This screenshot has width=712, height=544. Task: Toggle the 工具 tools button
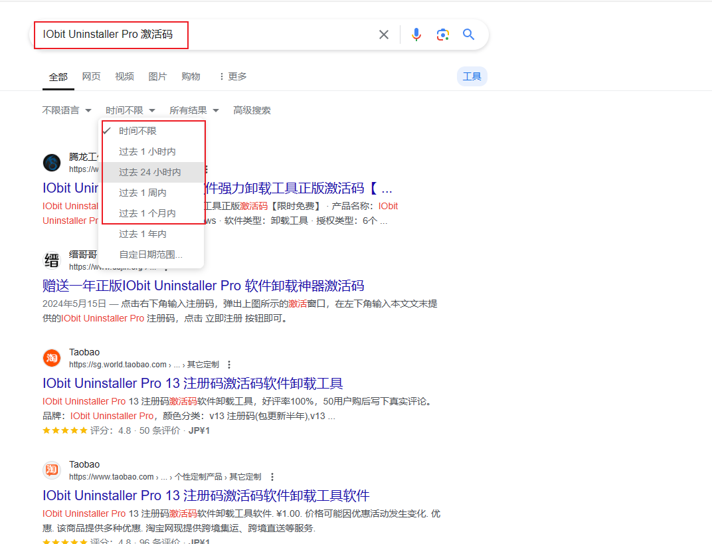click(472, 76)
